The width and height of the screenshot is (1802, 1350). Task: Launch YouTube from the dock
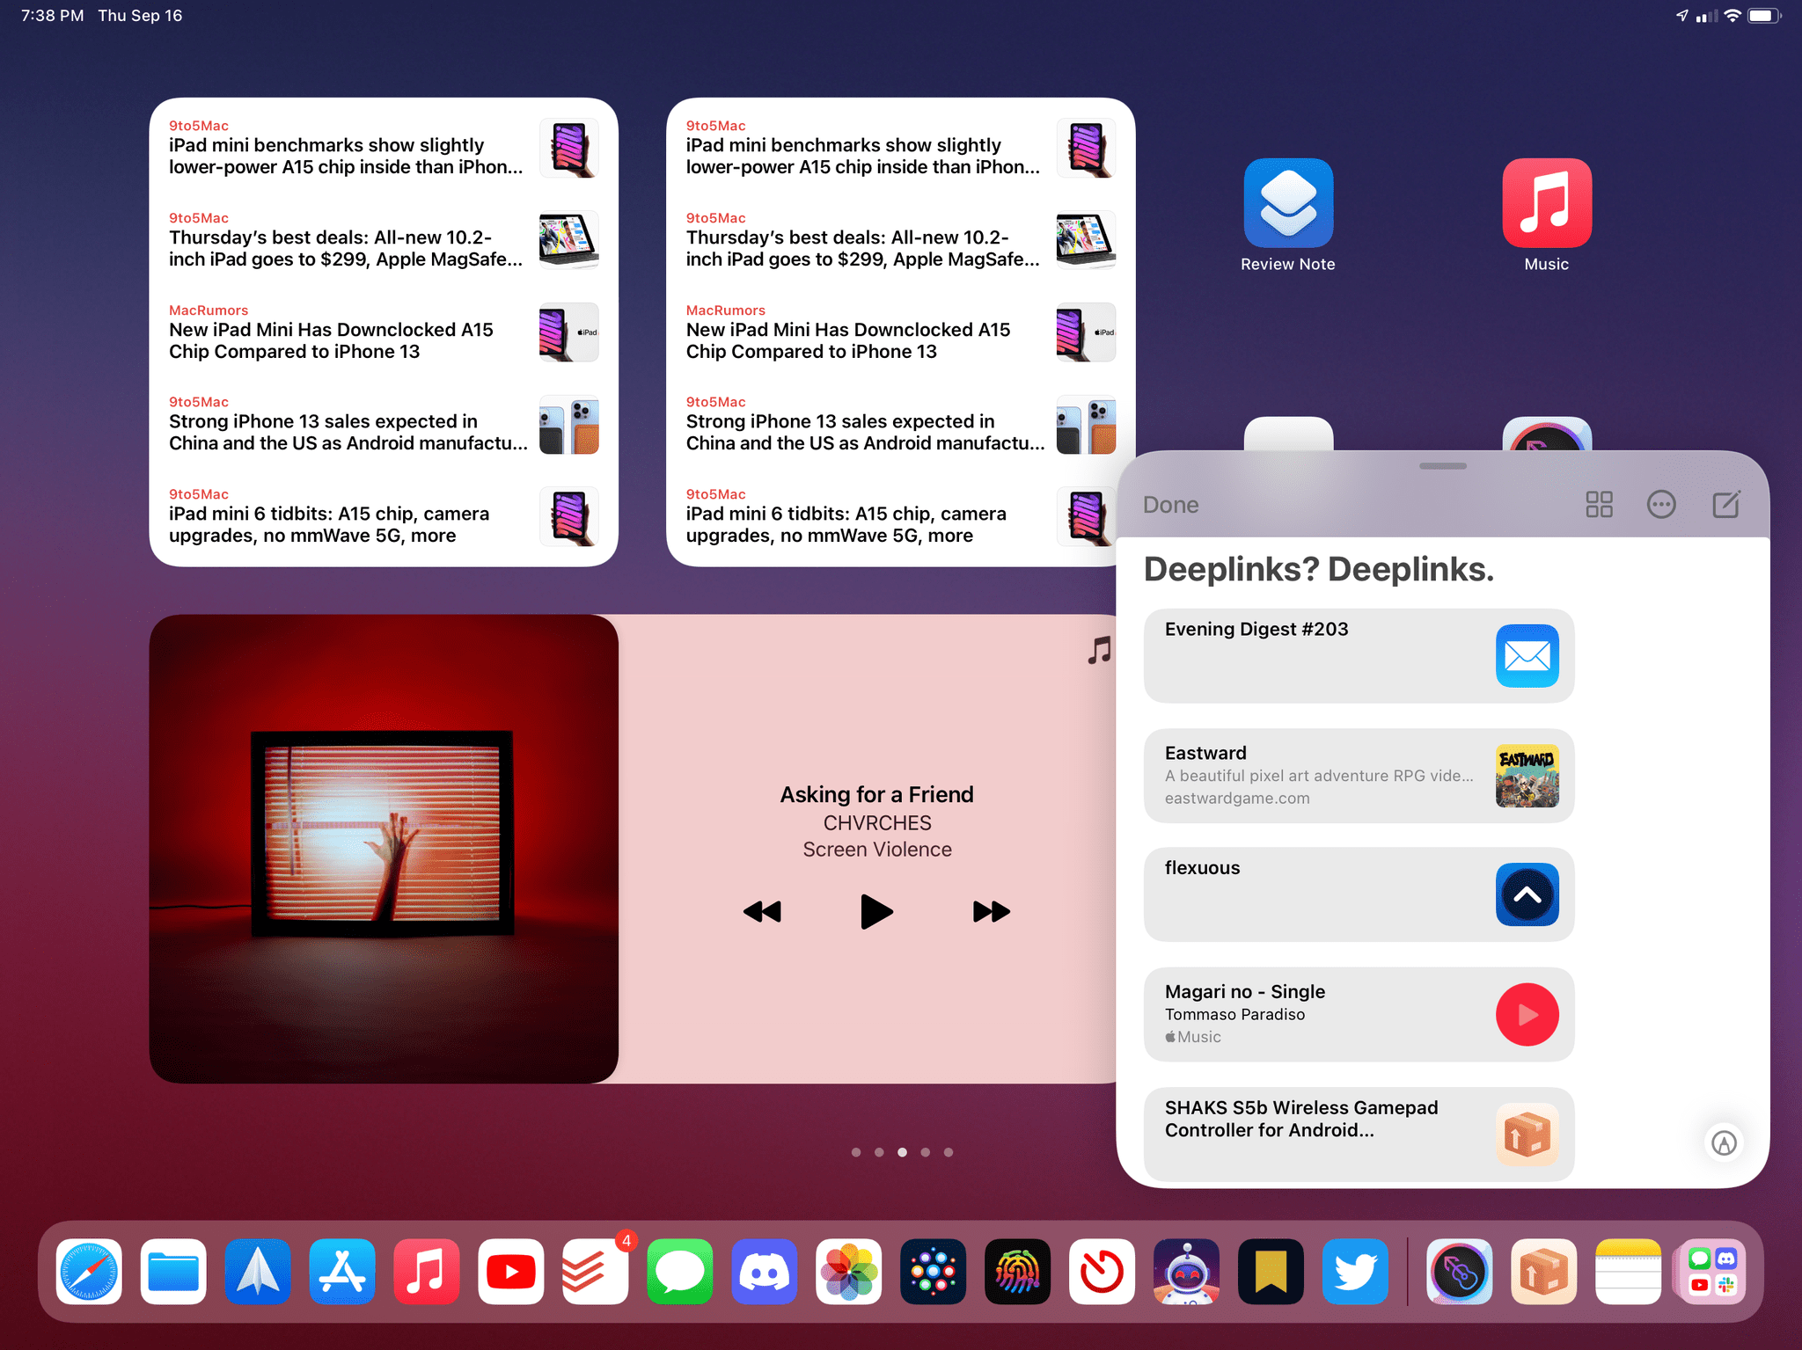coord(511,1272)
